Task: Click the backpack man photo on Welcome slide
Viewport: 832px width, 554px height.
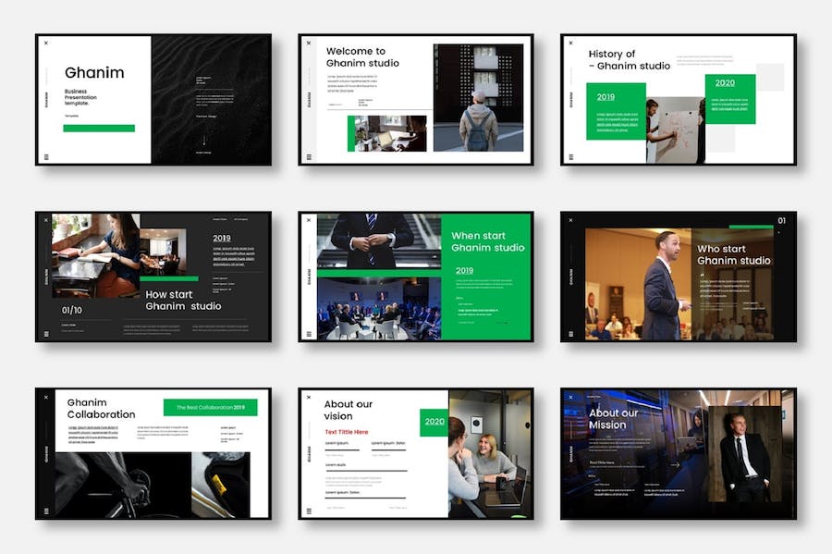Action: coord(478,97)
